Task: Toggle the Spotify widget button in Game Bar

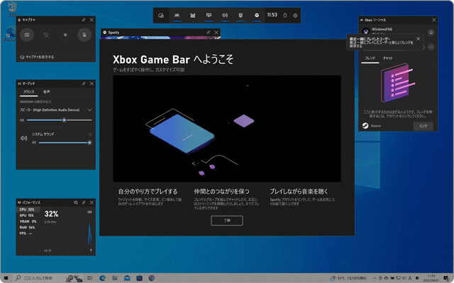Action: [257, 16]
